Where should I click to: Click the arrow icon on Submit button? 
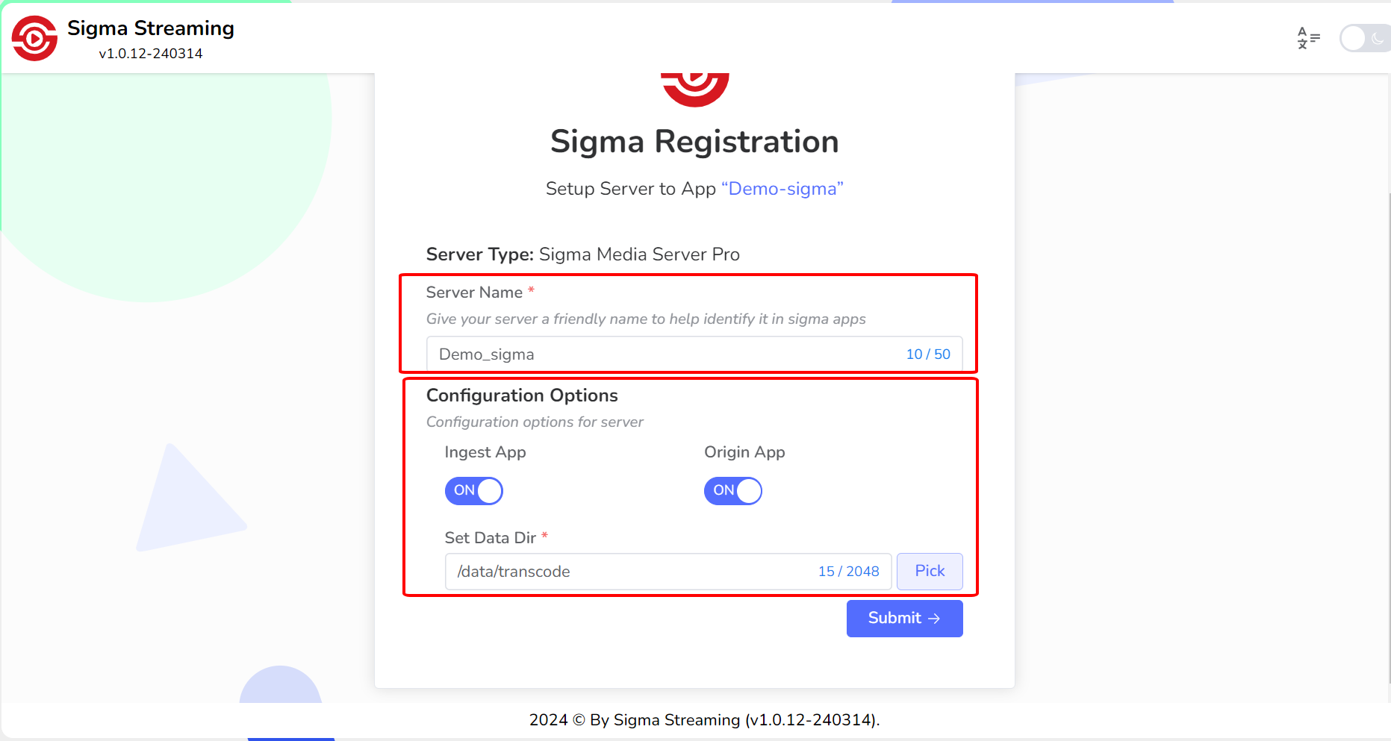tap(934, 619)
